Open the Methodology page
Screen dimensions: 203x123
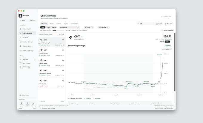tap(27, 67)
